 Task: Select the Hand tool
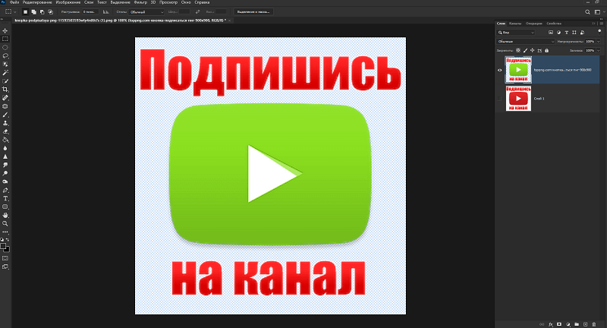pos(5,216)
